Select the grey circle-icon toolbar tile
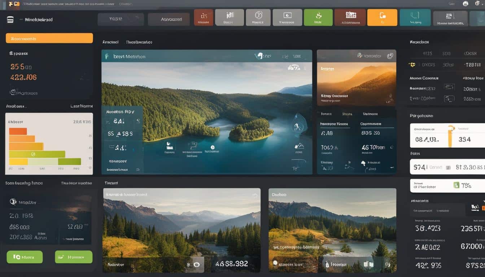This screenshot has width=485, height=277. (x=258, y=17)
